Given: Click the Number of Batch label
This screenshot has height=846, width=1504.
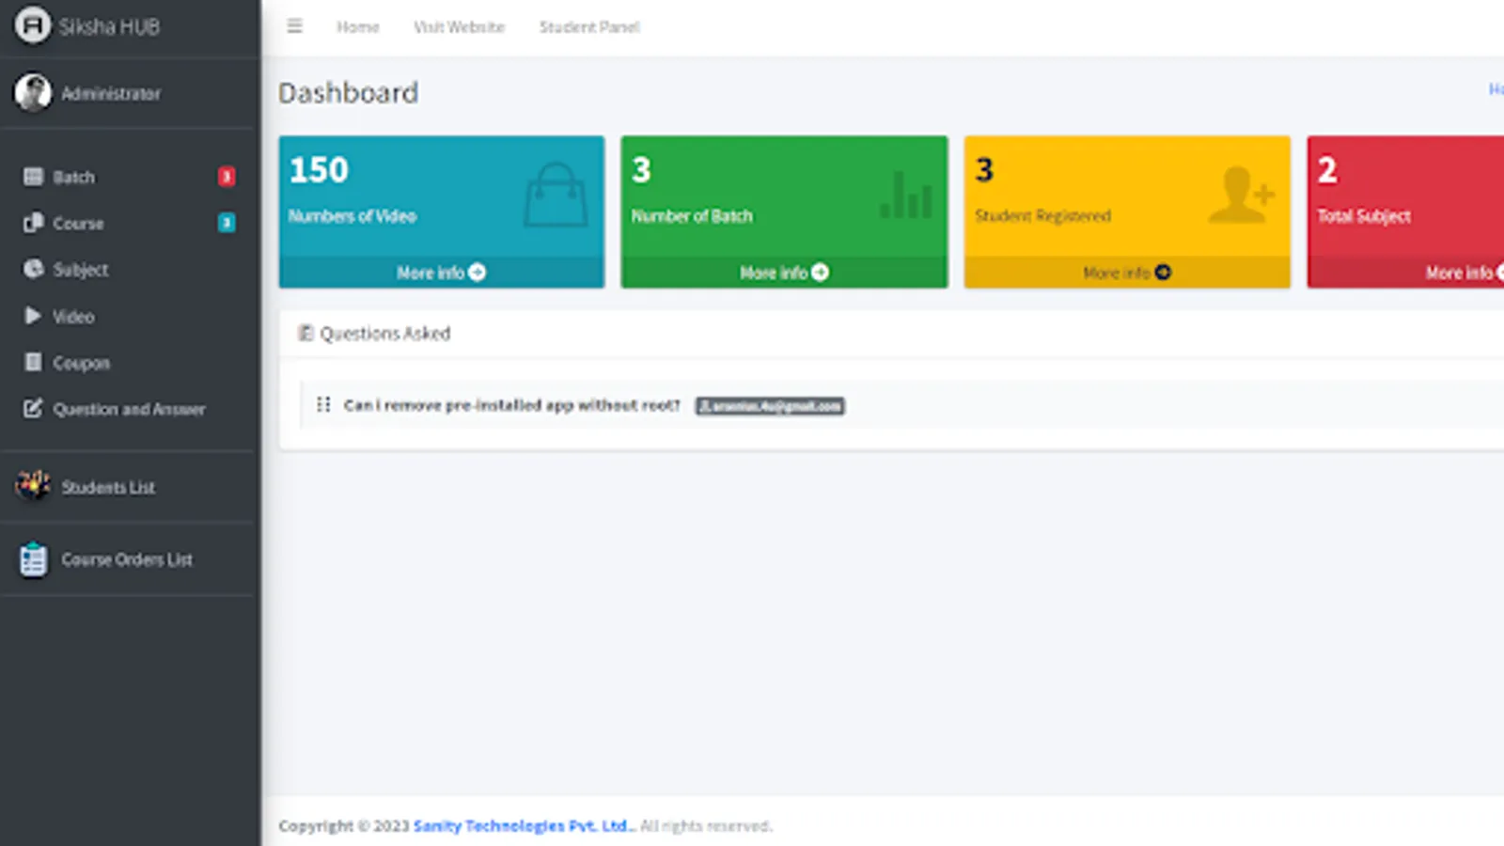Looking at the screenshot, I should click(x=692, y=216).
